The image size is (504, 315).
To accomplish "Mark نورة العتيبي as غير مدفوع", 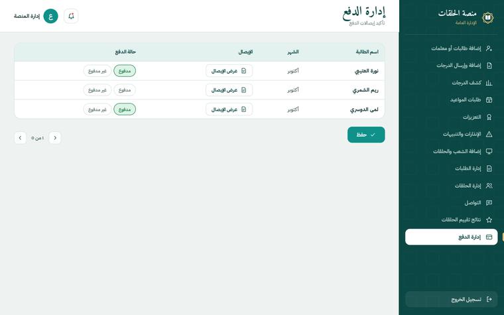I will click(97, 71).
